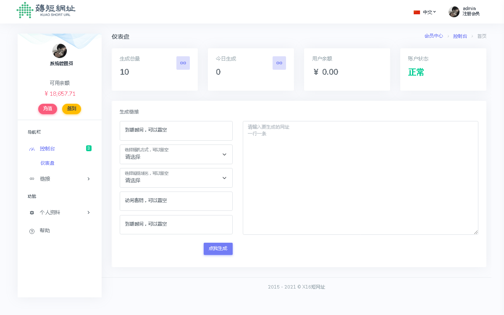Viewport: 504px width, 315px height.
Task: Click the gear icon beside 个人资料
Action: [32, 213]
